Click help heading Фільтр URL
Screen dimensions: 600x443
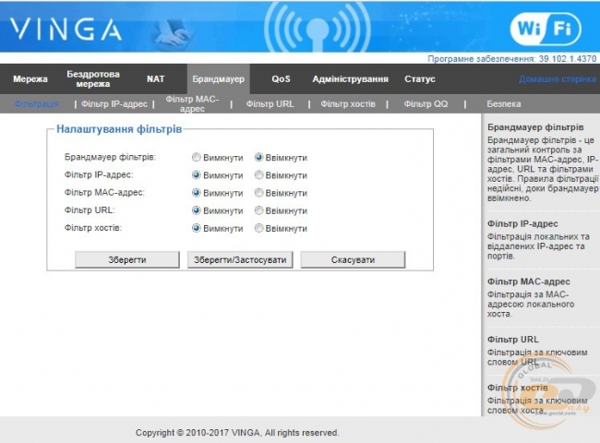pyautogui.click(x=512, y=340)
